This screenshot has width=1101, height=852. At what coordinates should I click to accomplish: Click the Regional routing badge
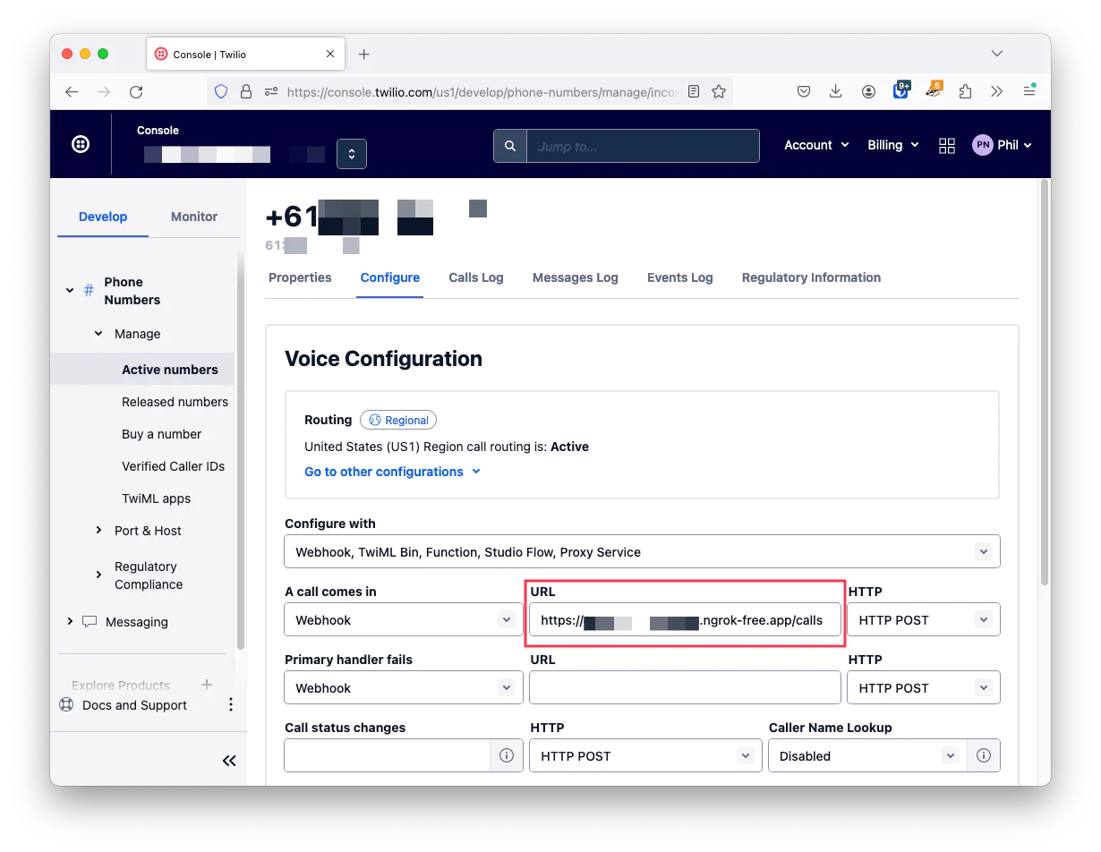coord(398,420)
